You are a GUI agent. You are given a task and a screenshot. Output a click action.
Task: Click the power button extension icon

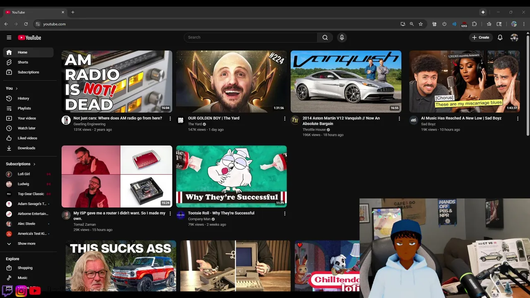click(444, 24)
